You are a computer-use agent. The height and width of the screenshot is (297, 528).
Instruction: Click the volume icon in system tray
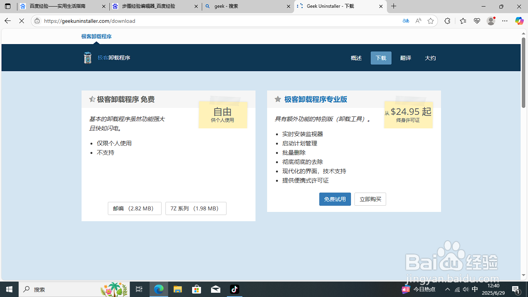(x=466, y=289)
